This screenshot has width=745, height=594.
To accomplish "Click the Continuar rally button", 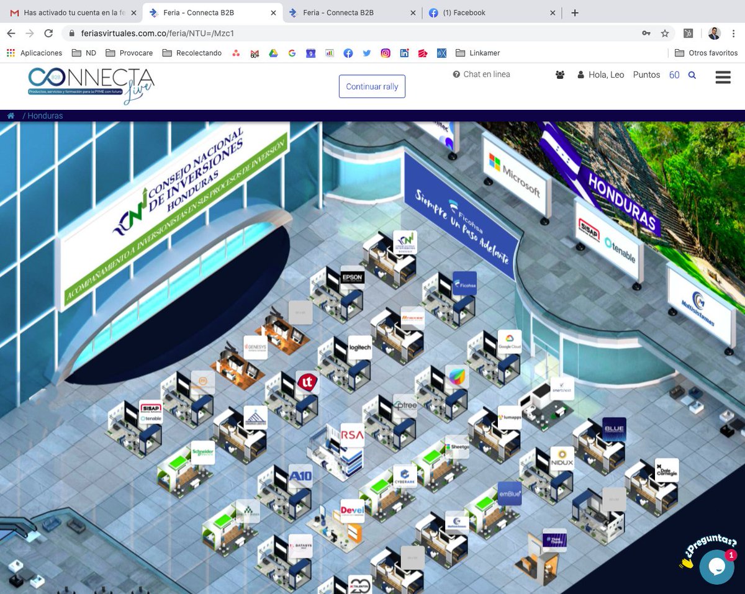I will (x=372, y=86).
